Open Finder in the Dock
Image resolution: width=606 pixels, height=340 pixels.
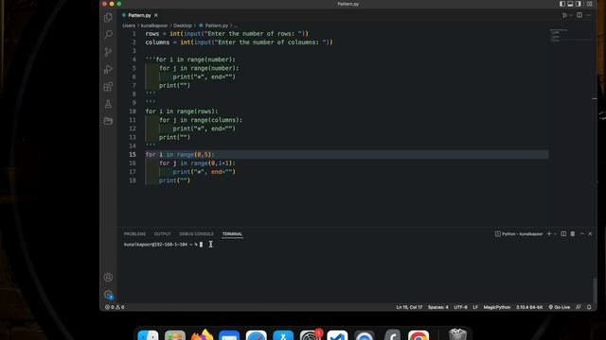pos(148,335)
